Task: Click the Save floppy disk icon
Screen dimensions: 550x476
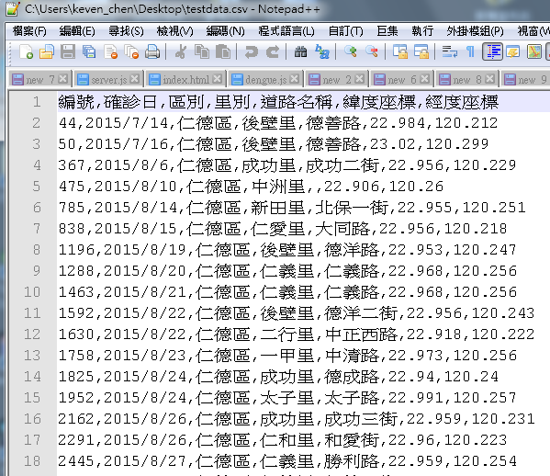Action: pyautogui.click(x=68, y=52)
